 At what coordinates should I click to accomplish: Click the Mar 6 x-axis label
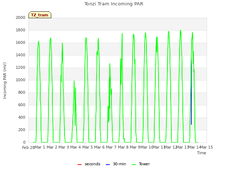coord(99,147)
